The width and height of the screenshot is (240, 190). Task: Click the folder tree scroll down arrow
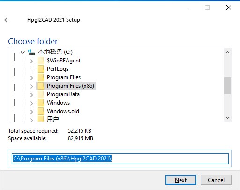228,118
